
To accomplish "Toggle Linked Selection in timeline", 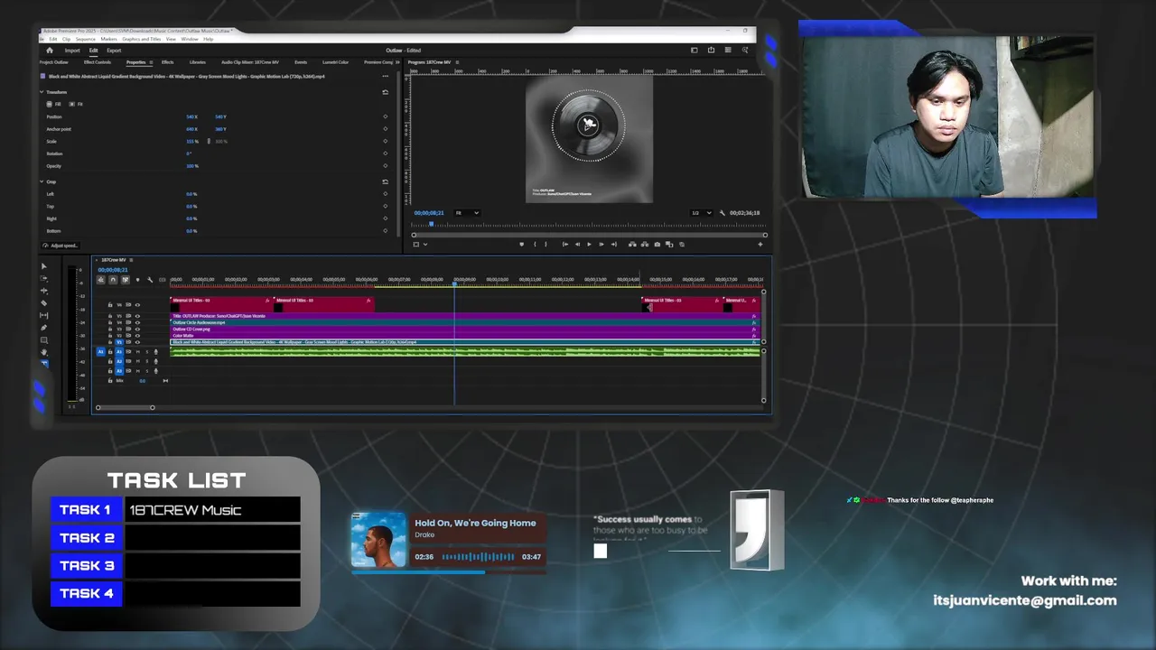I will (x=126, y=280).
